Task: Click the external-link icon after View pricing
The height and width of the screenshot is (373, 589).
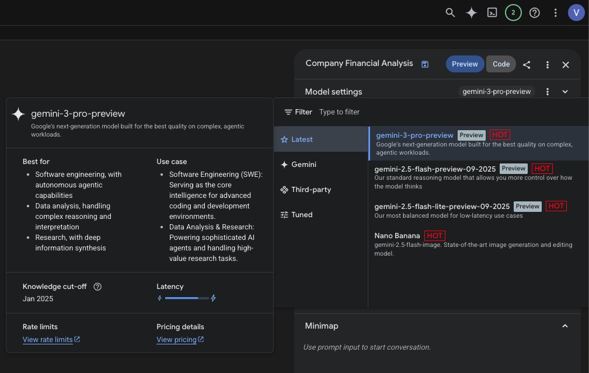Action: pos(201,339)
